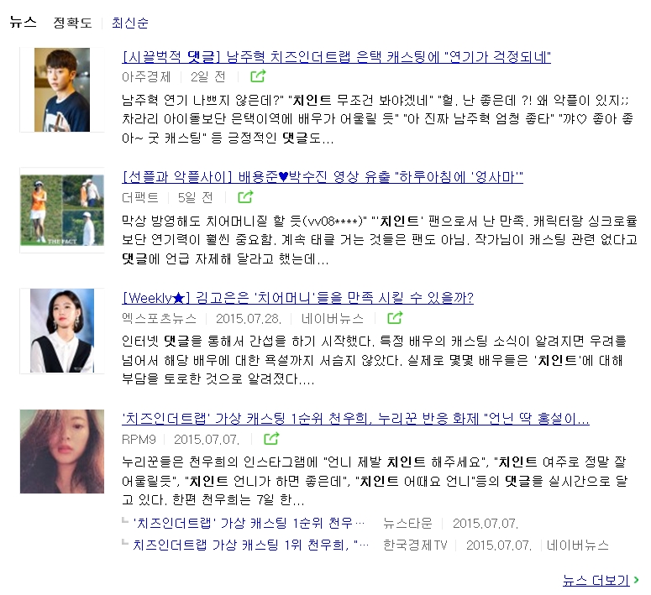The image size is (651, 595).
Task: Open related 한국경제TV article link
Action: tap(251, 545)
